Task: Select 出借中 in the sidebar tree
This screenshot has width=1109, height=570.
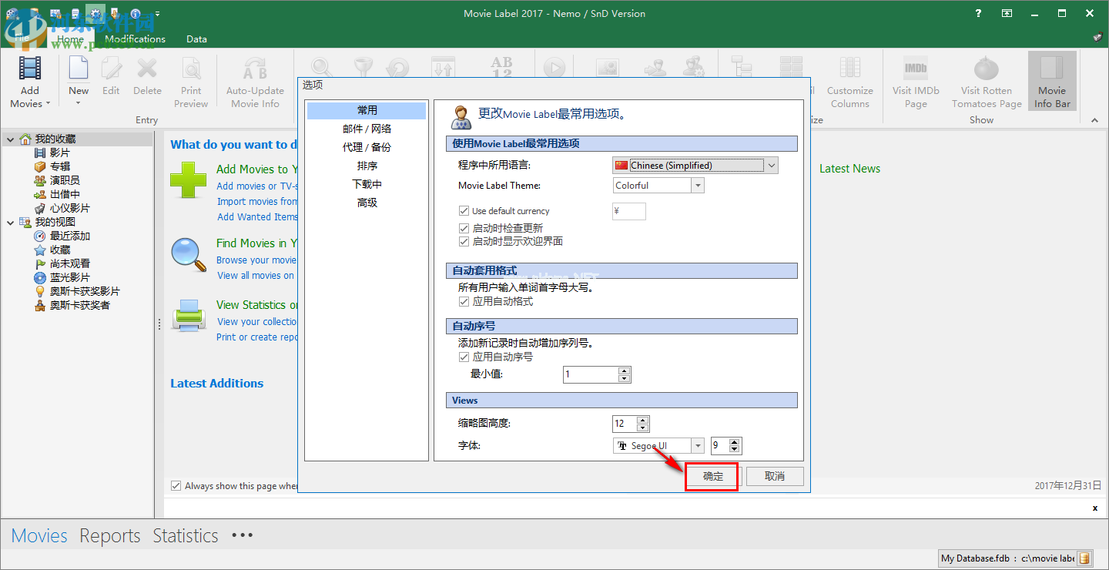Action: [65, 195]
